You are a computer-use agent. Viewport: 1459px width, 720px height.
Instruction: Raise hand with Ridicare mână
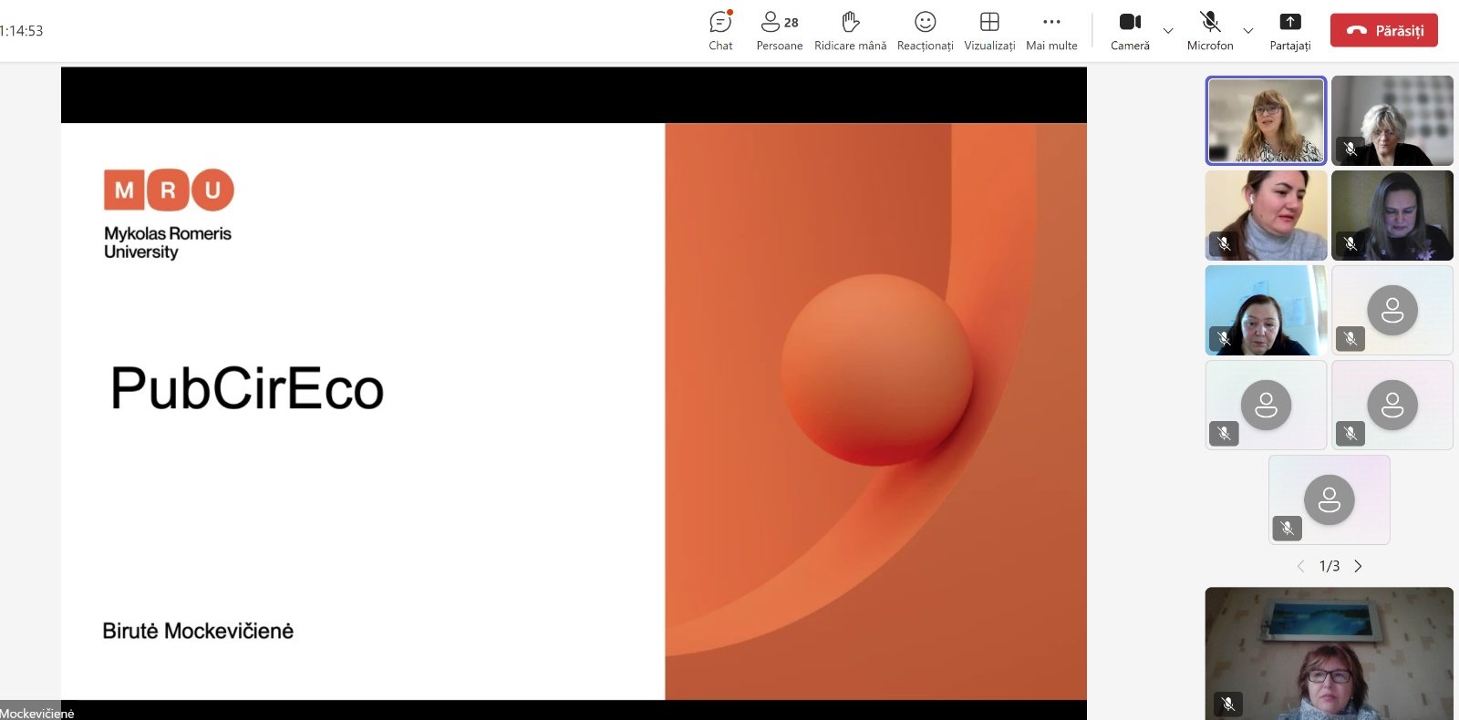pos(850,30)
